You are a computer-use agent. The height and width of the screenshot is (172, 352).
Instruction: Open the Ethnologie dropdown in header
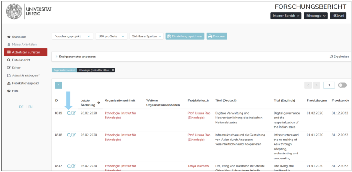coord(315,16)
